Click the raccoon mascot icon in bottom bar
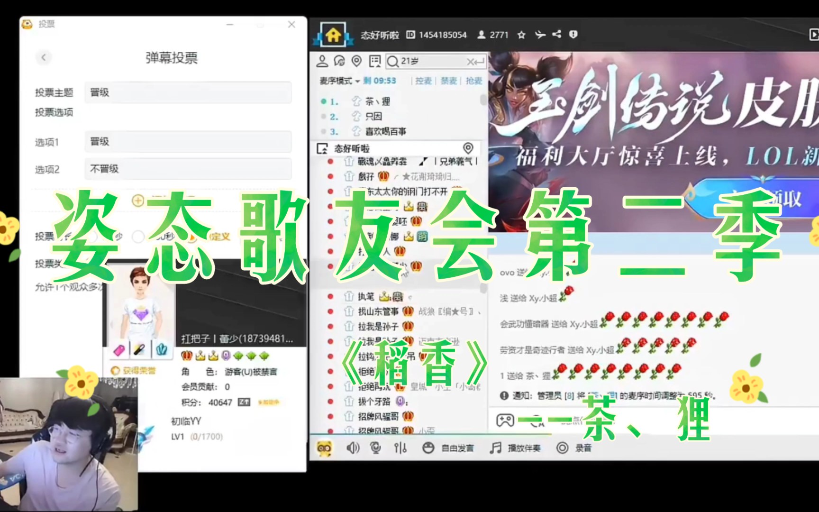The width and height of the screenshot is (819, 512). (325, 448)
